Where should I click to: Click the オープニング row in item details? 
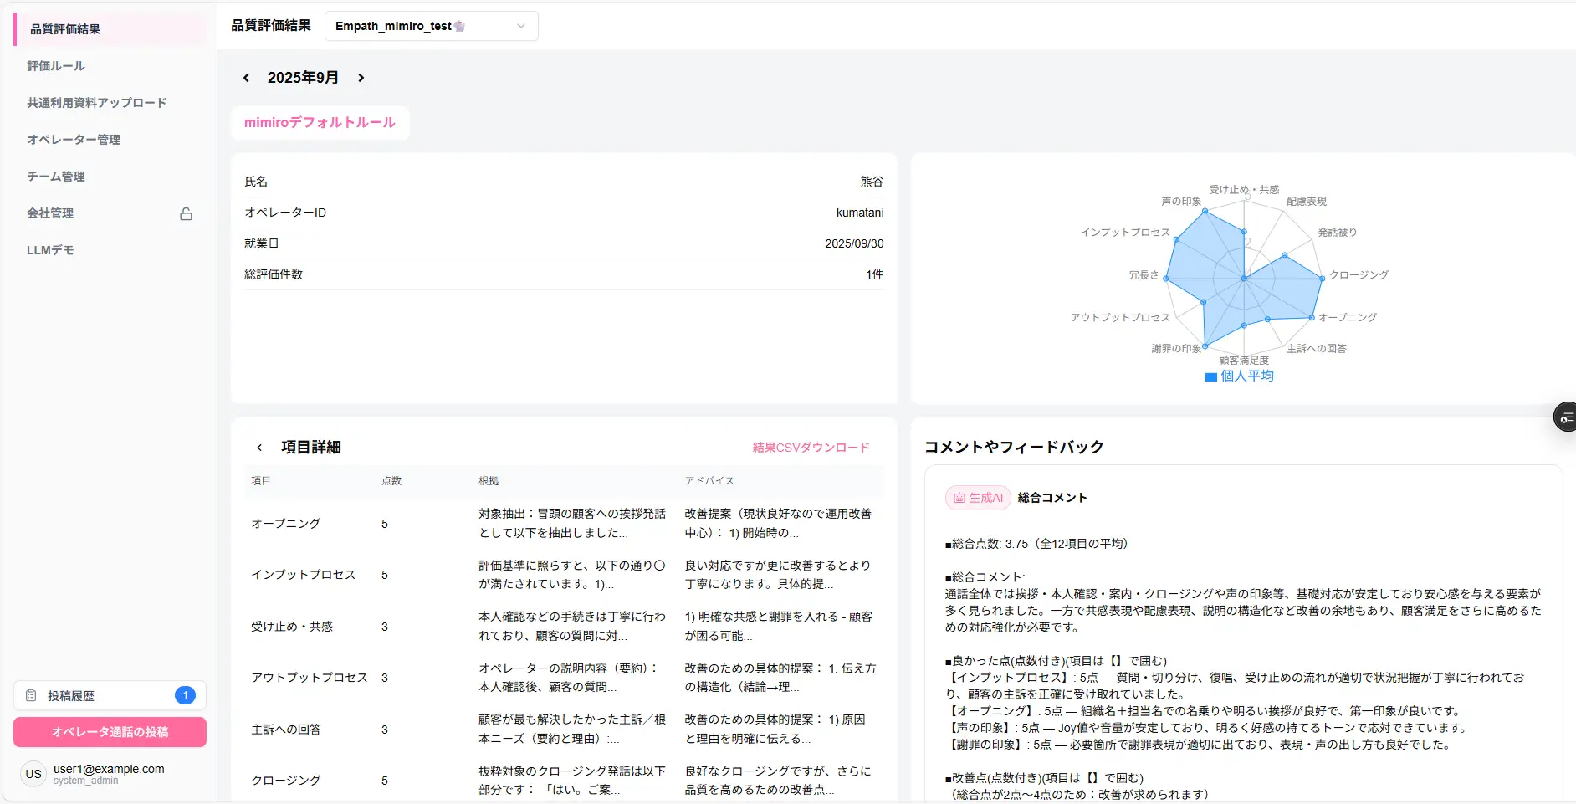285,524
